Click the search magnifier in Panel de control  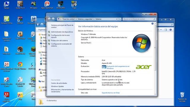pyautogui.click(x=154, y=19)
